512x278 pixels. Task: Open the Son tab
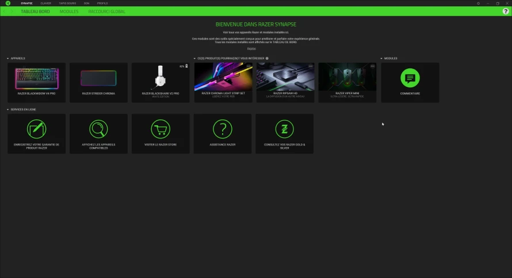tap(86, 3)
